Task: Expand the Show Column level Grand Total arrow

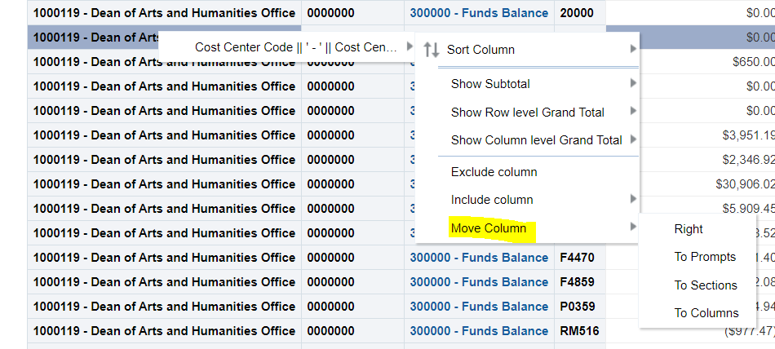Action: 633,139
